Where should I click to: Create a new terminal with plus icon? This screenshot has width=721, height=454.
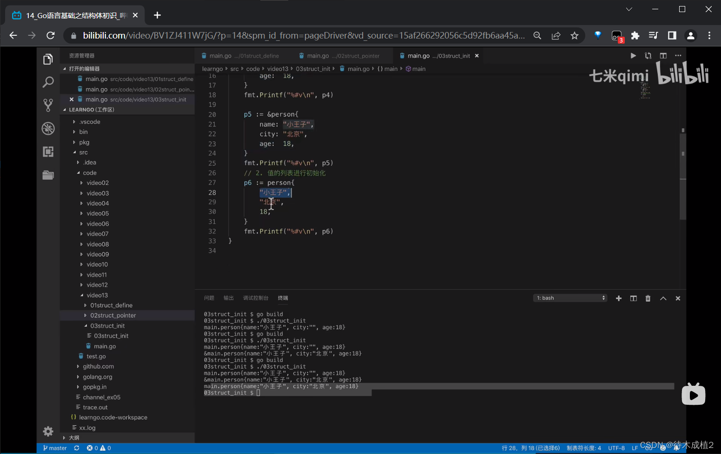click(619, 298)
